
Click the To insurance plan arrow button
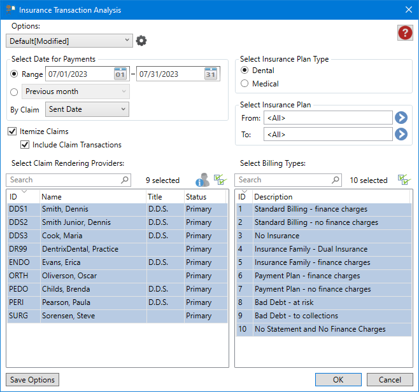(401, 134)
